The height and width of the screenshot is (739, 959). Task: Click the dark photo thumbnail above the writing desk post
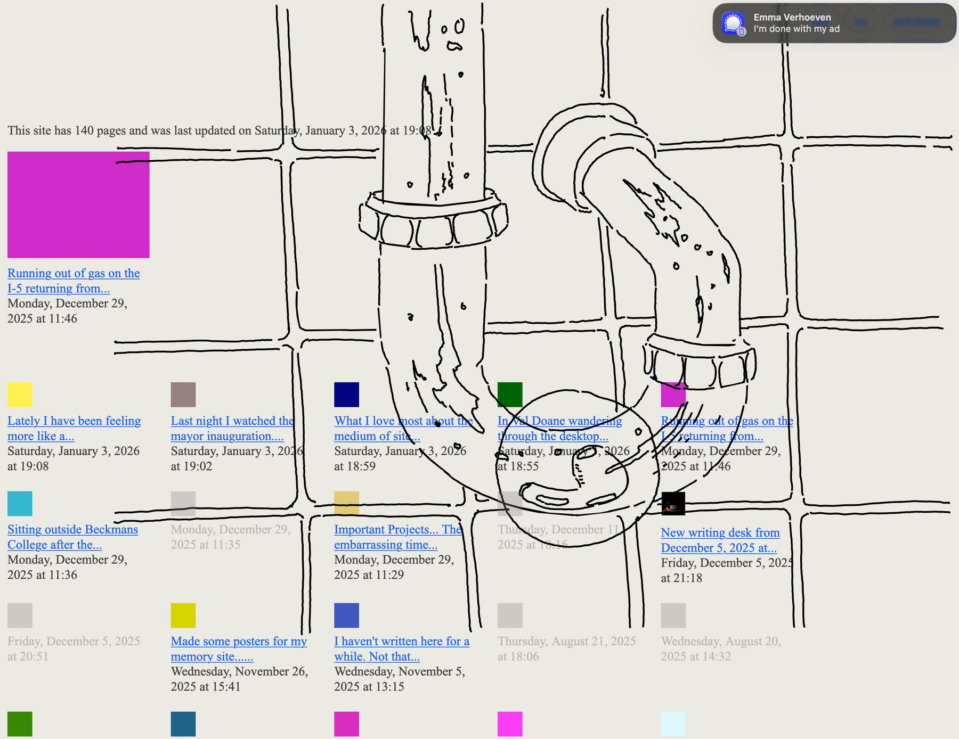674,503
